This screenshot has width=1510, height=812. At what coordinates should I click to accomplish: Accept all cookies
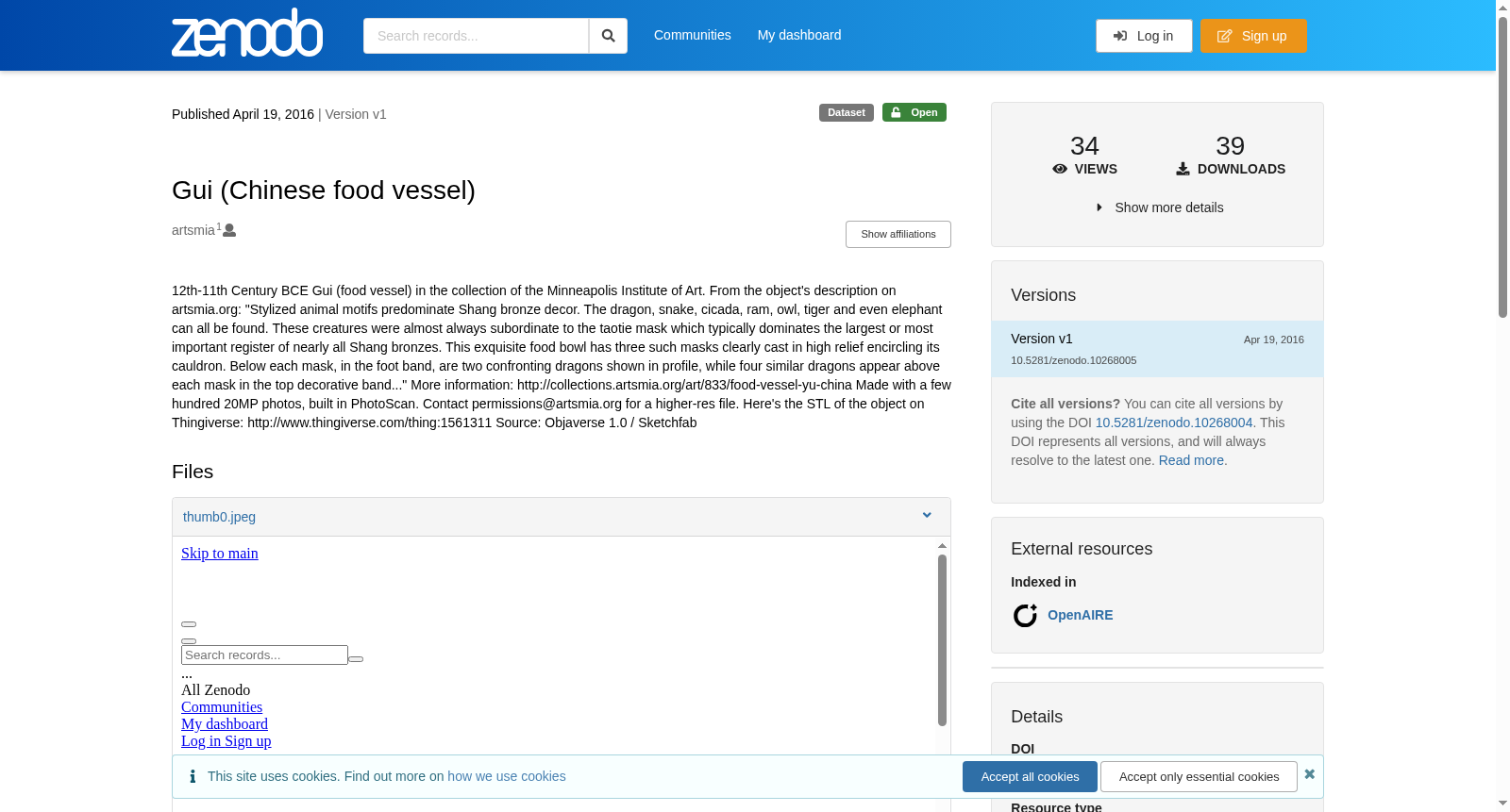(1030, 777)
